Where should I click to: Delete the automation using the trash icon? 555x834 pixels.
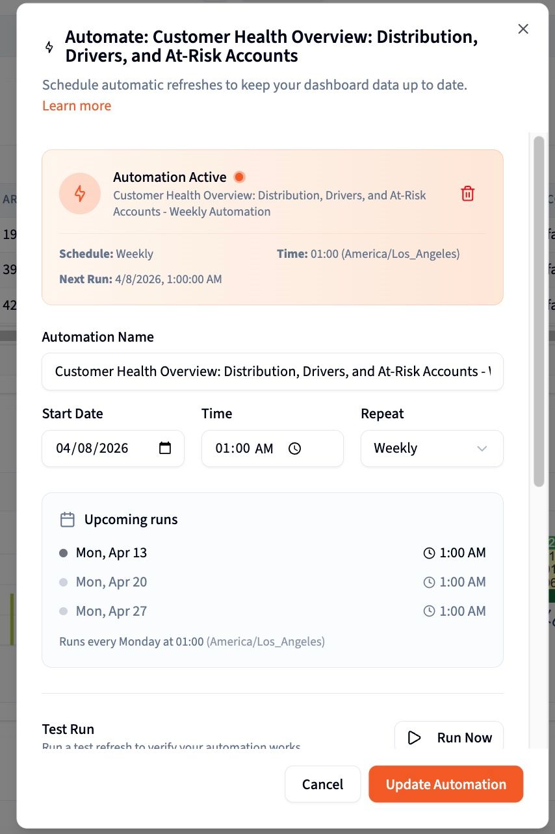point(467,194)
